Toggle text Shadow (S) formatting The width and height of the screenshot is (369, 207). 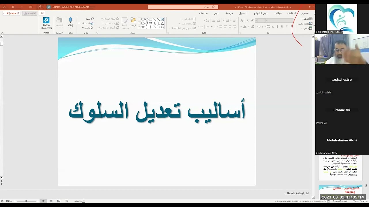tap(277, 26)
